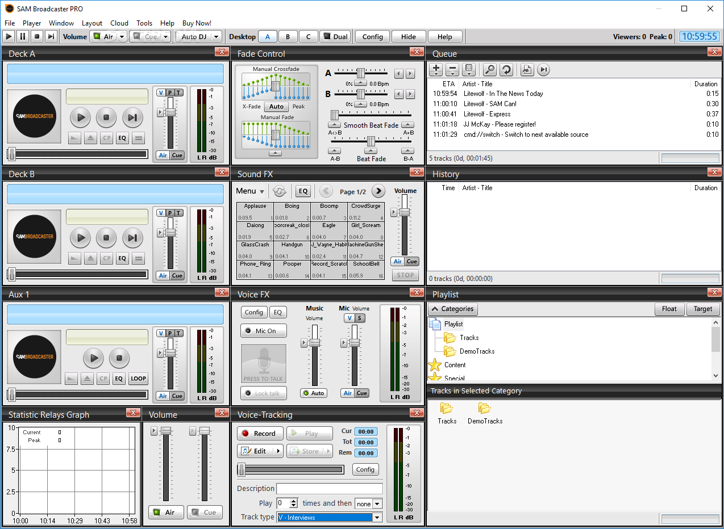The width and height of the screenshot is (724, 529).
Task: Open the Sound FX EQ button
Action: point(303,191)
